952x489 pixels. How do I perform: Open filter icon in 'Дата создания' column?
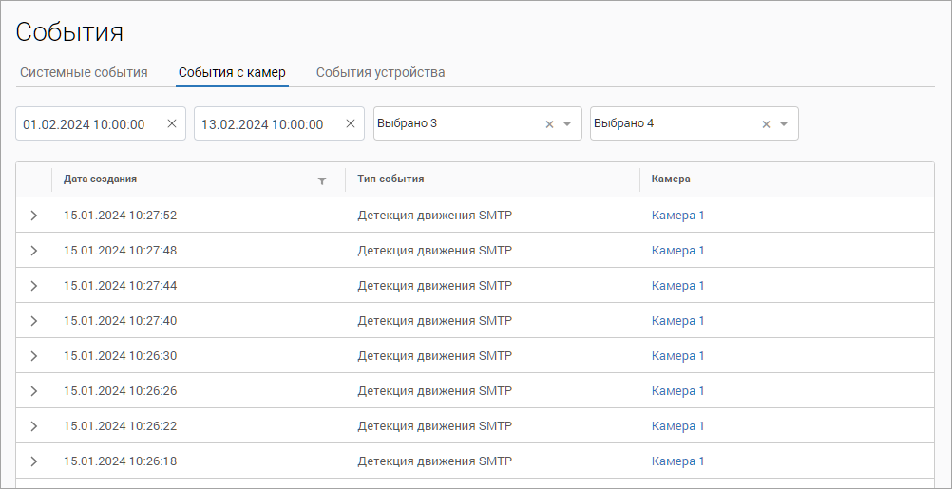(322, 179)
